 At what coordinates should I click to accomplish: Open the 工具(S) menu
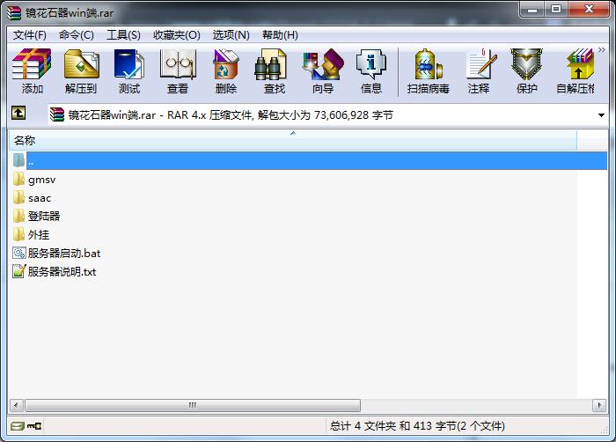(123, 35)
